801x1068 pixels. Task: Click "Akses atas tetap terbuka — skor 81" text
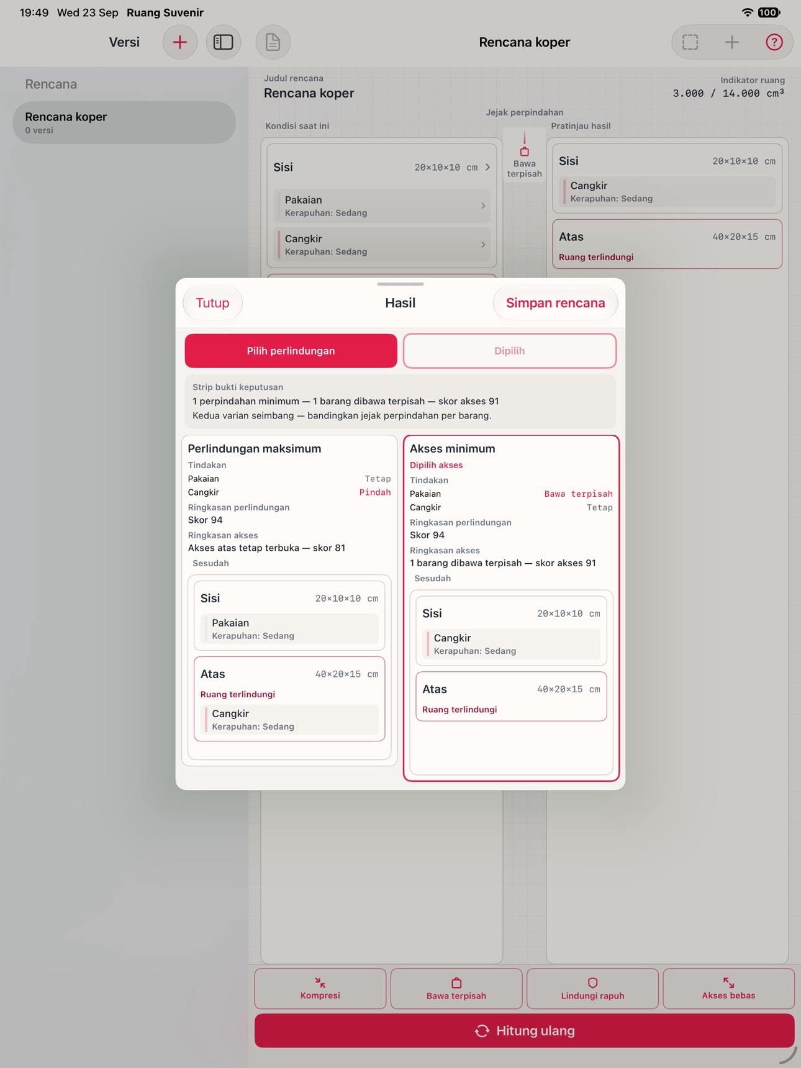(x=266, y=548)
